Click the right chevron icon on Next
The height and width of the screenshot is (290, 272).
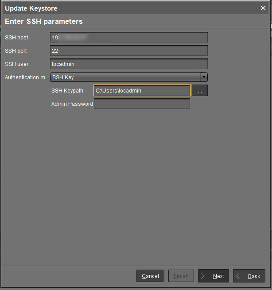(204, 276)
